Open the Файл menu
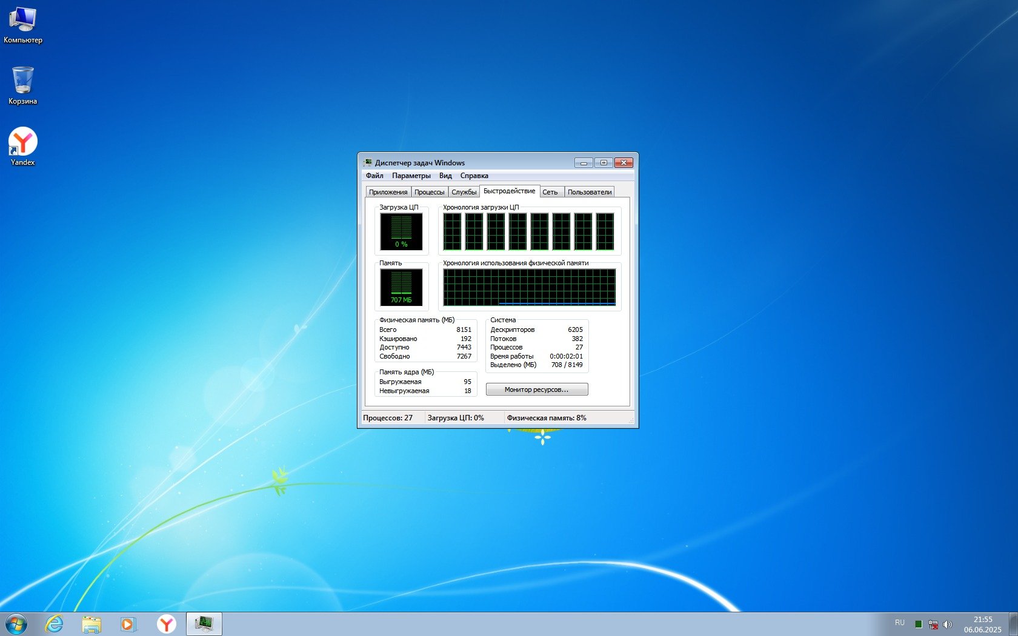Viewport: 1018px width, 636px height. click(x=374, y=176)
